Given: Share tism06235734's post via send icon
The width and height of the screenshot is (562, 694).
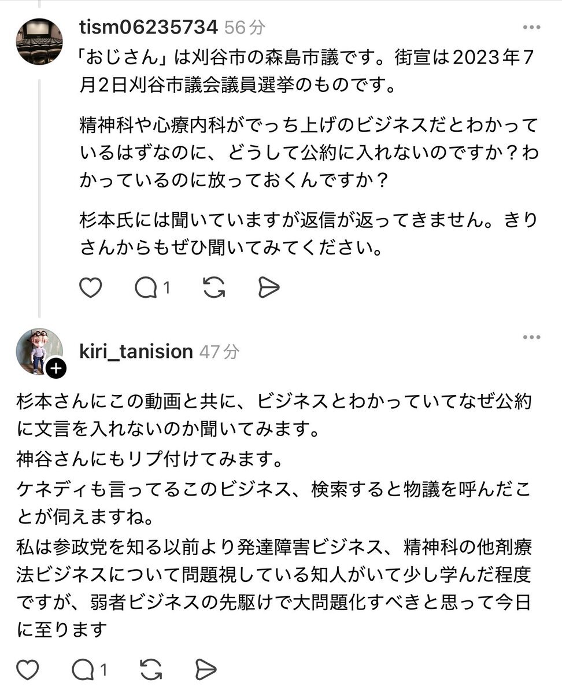Looking at the screenshot, I should [269, 287].
